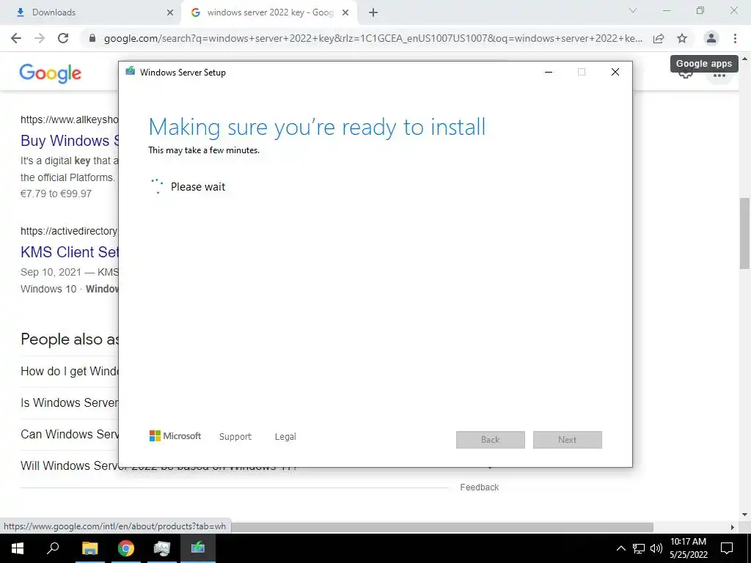Image resolution: width=751 pixels, height=563 pixels.
Task: Click Feedback link under questions
Action: coord(480,487)
